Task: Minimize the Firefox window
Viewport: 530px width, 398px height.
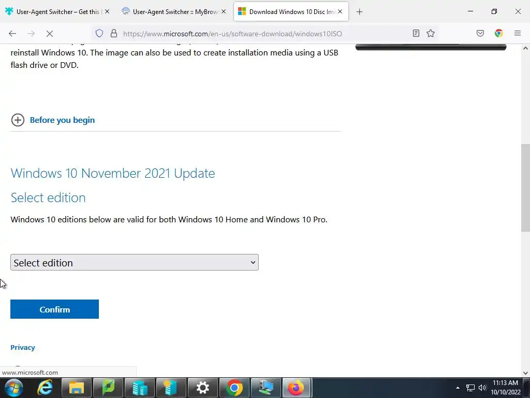Action: (470, 11)
